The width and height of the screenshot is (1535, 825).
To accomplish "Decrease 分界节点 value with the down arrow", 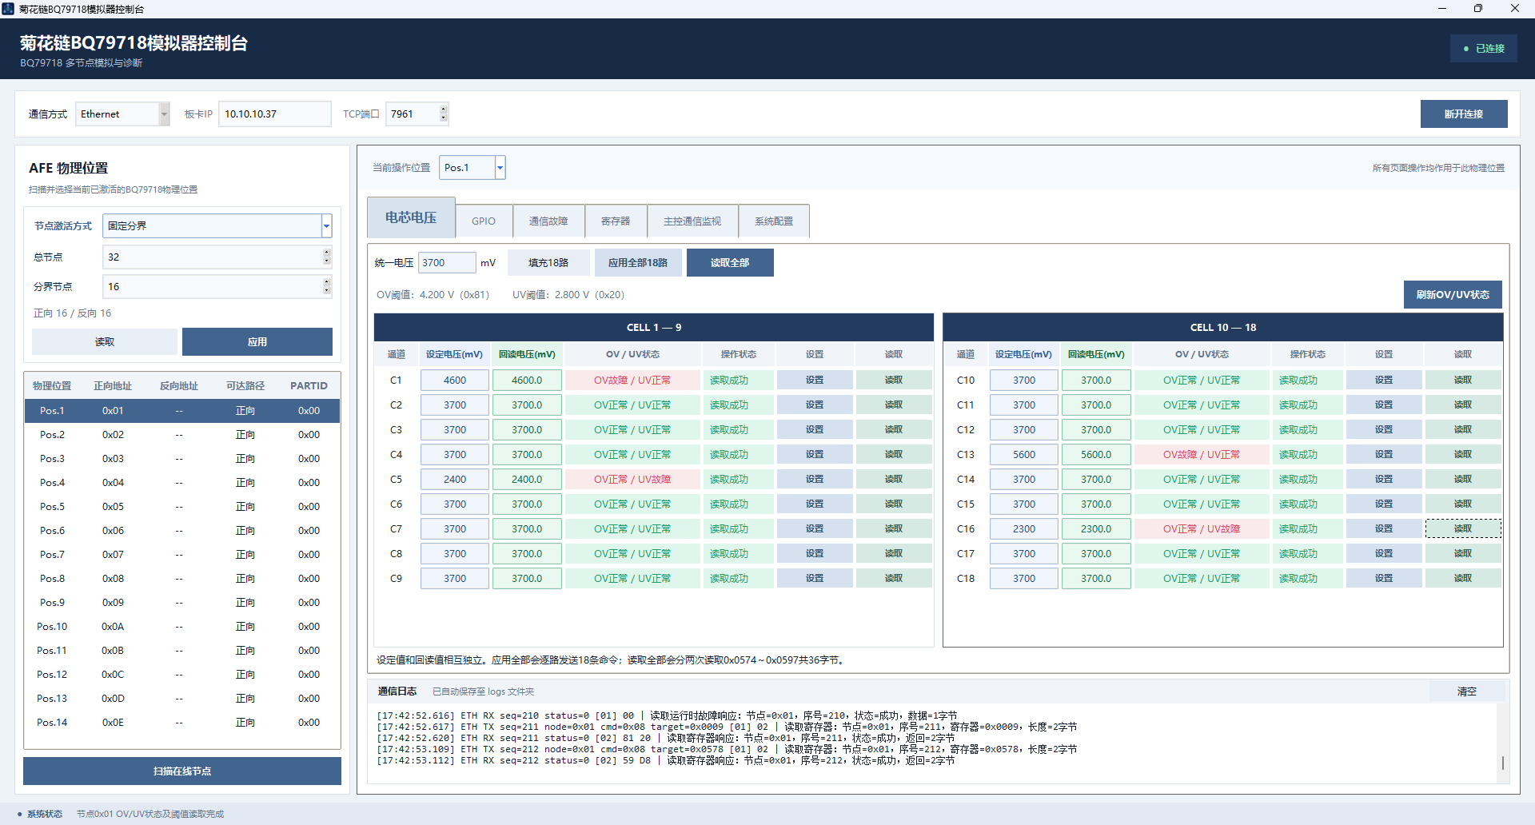I will pos(326,291).
